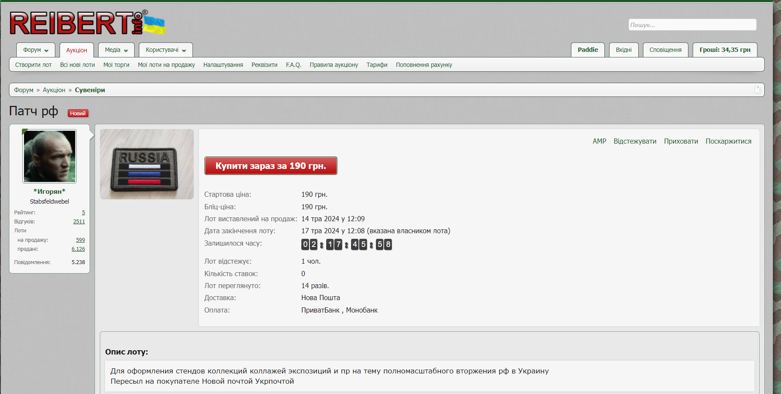Open the Створити лот menu item
The height and width of the screenshot is (394, 781).
click(x=33, y=65)
